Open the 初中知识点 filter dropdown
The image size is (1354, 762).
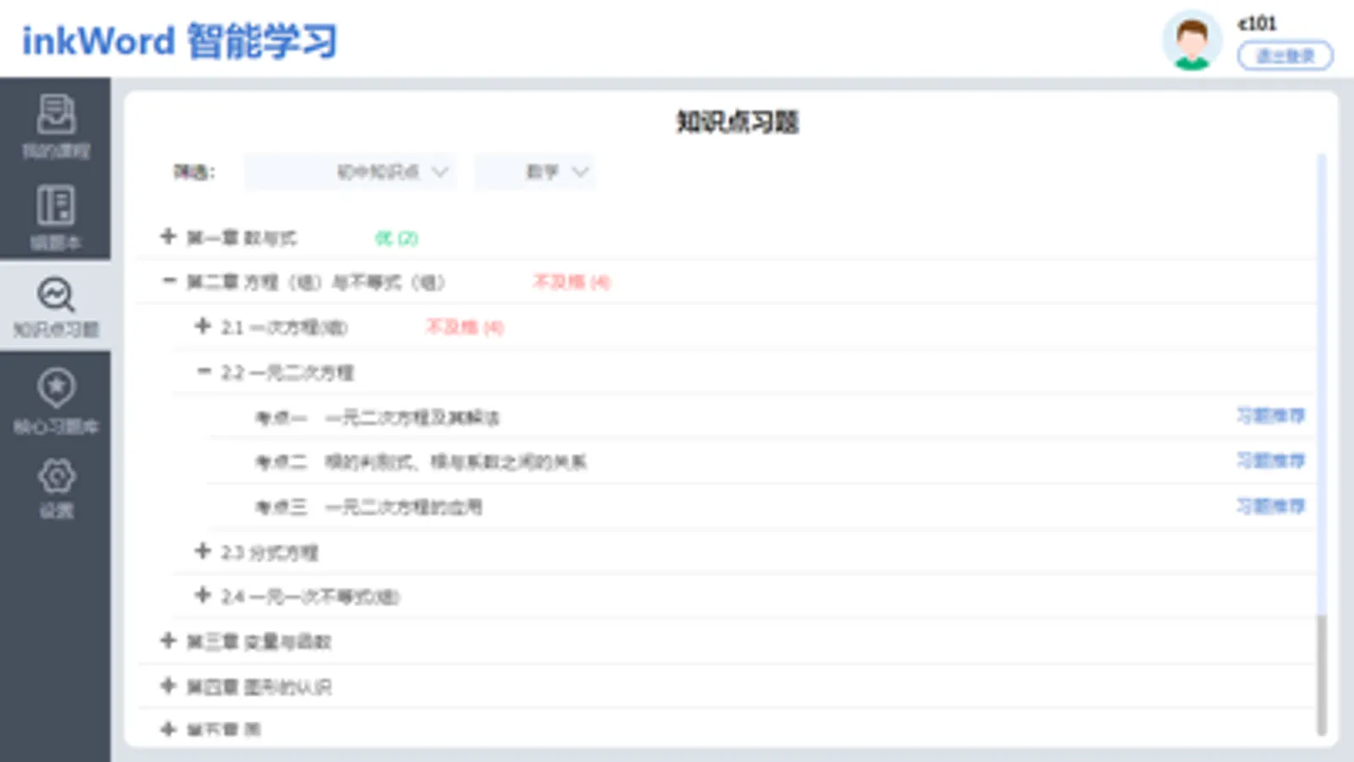350,172
